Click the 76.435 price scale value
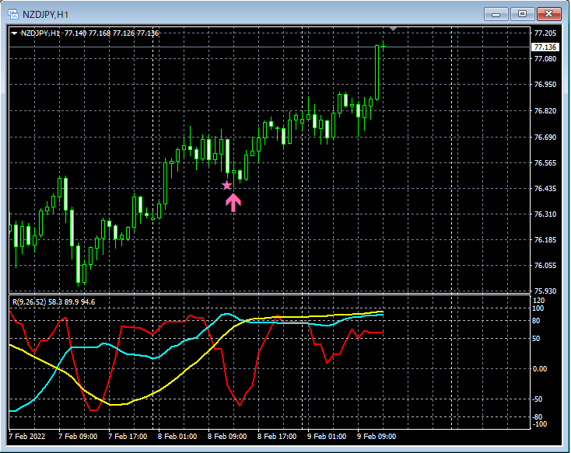This screenshot has width=571, height=453. coord(545,189)
